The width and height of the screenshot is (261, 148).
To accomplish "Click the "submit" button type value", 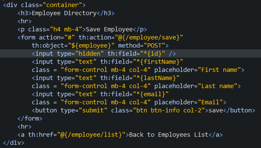I will click(x=93, y=111).
